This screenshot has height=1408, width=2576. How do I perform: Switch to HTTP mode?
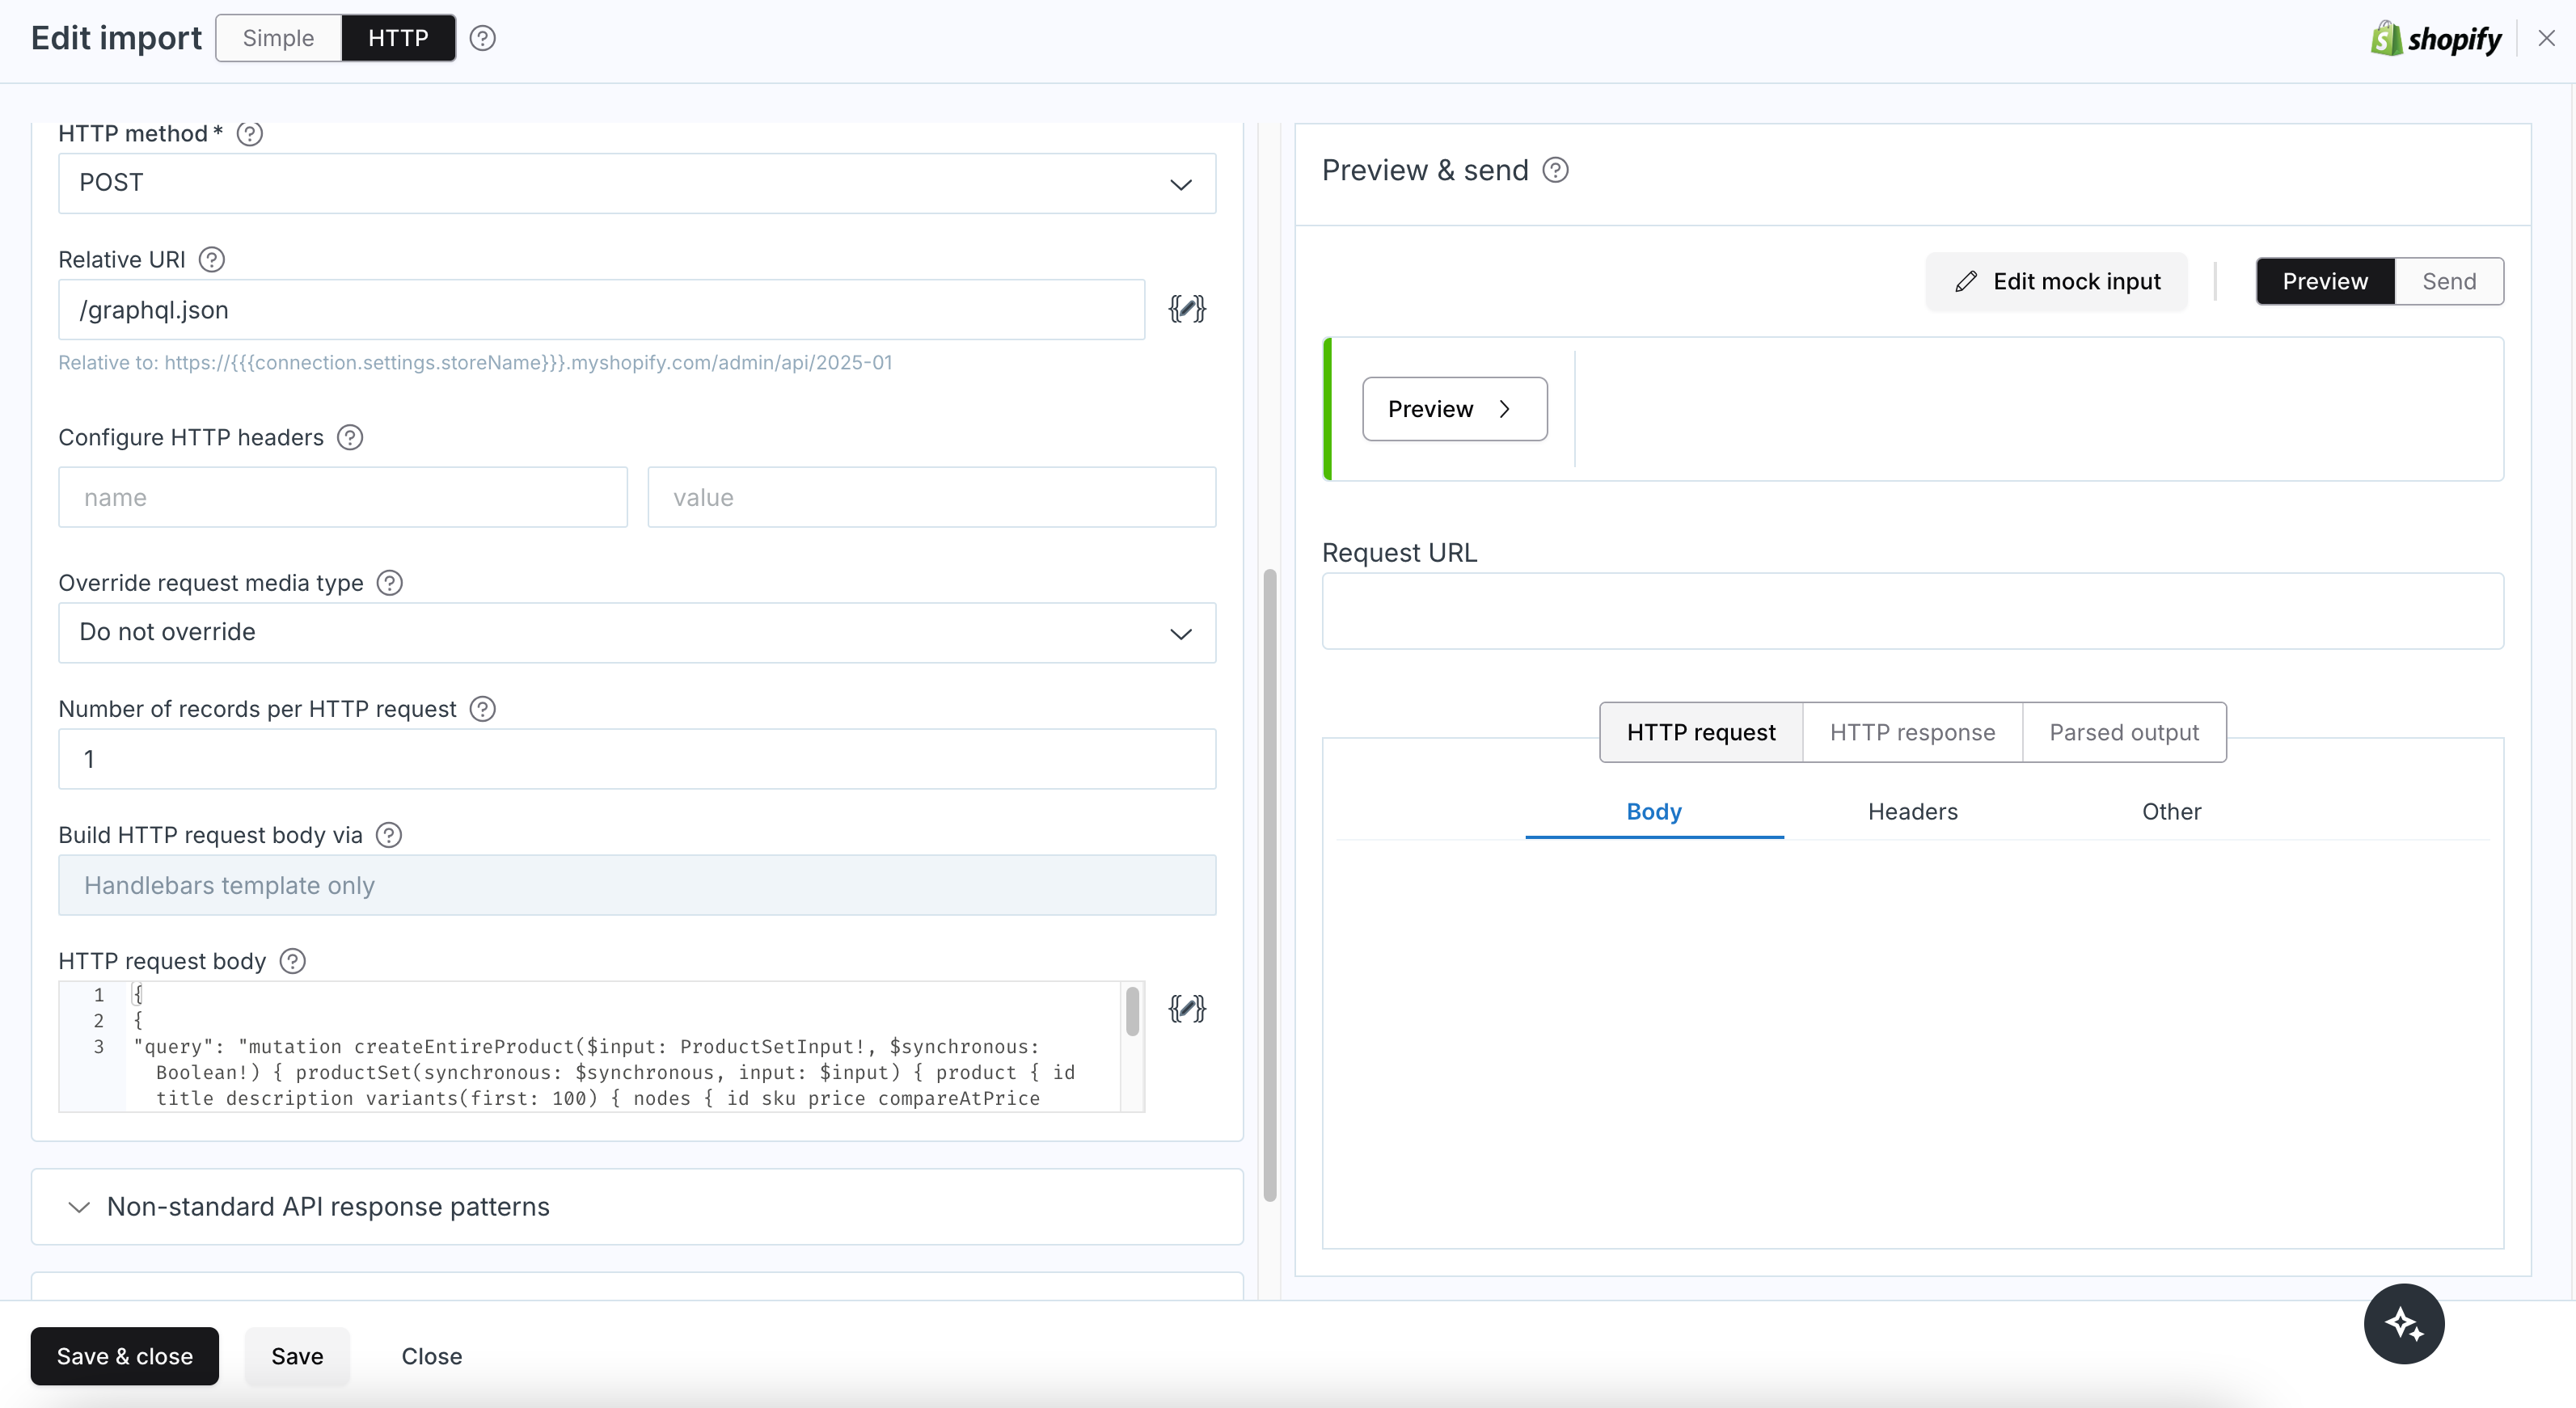tap(398, 38)
